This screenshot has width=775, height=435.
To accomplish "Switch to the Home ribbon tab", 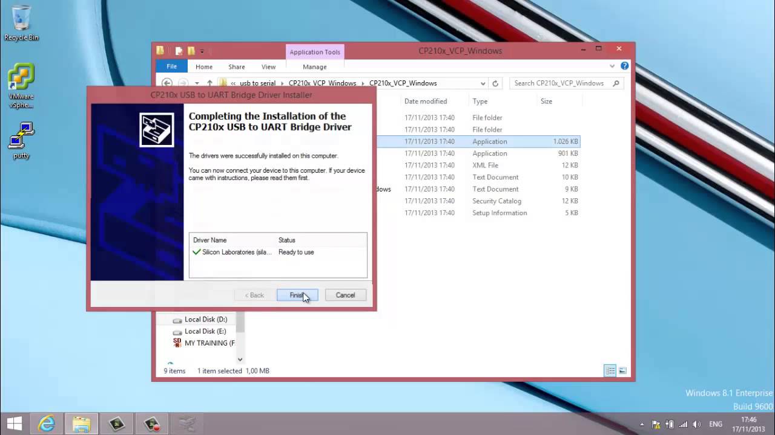I will click(x=204, y=66).
